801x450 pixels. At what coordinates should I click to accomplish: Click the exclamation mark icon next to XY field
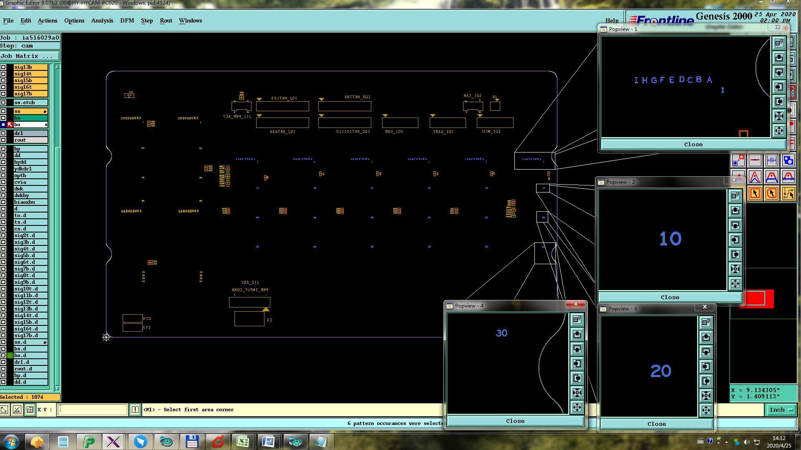pos(135,410)
